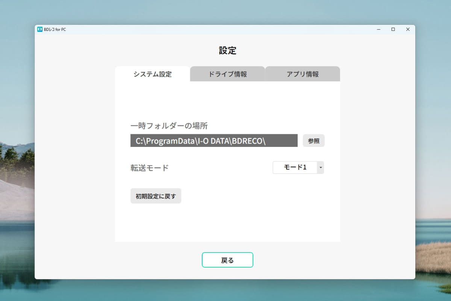View drive information in the settings

tap(227, 74)
